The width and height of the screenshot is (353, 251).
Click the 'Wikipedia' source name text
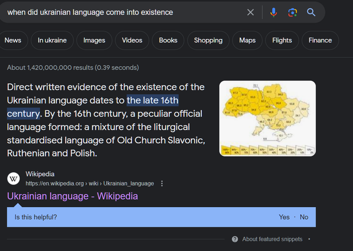point(40,174)
